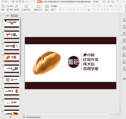Toggle Superscript formatting
The width and height of the screenshot is (126, 119).
pyautogui.click(x=78, y=9)
